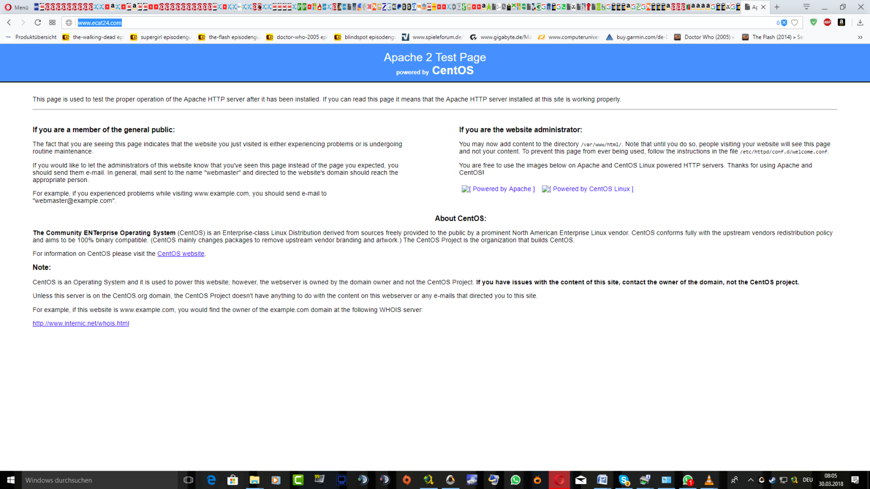Switch the DEU keyboard language
The image size is (870, 489).
[807, 480]
